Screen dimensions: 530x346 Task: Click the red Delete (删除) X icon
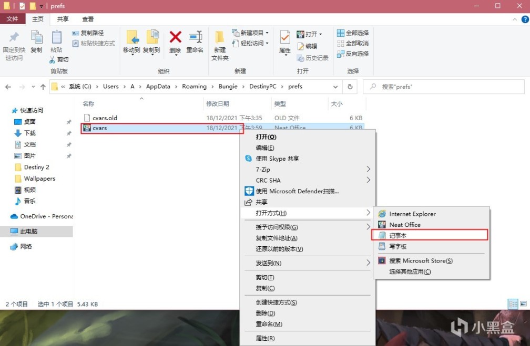click(x=175, y=37)
